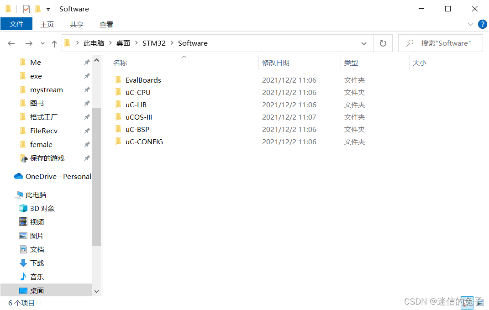Switch to the 查看 ribbon tab
Screen dimensions: 489x310
point(106,24)
